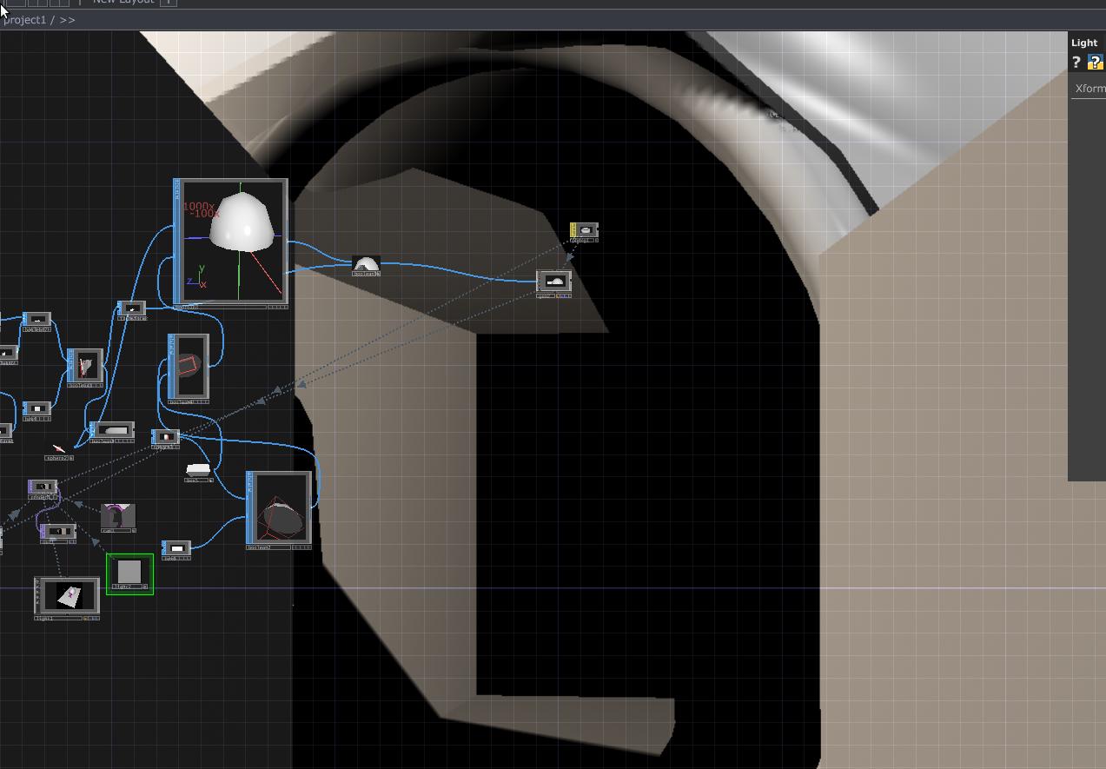Select the yellow material node
1106x769 pixels.
584,232
